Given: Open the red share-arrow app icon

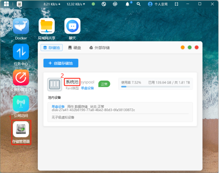Looking at the screenshot, I should click(21, 77).
